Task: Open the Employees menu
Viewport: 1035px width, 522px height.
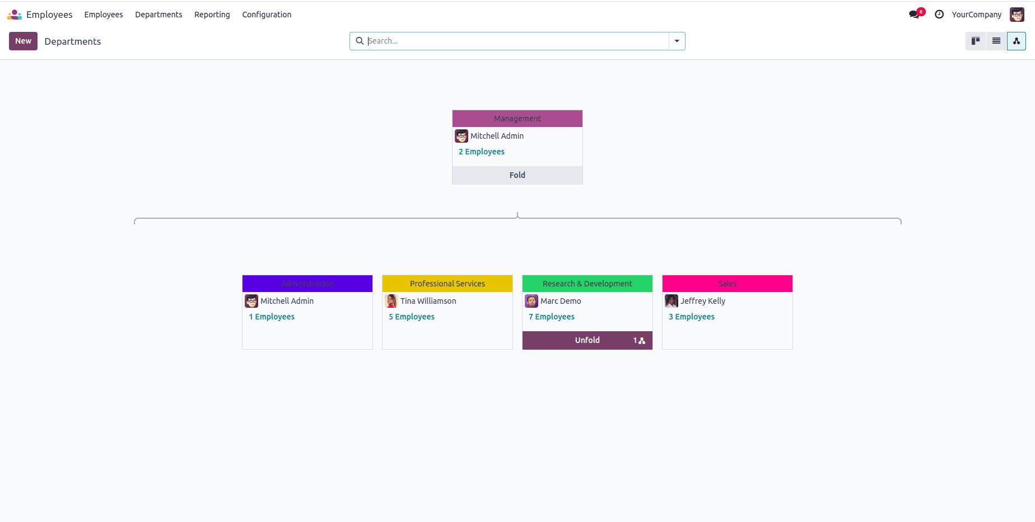Action: tap(104, 15)
